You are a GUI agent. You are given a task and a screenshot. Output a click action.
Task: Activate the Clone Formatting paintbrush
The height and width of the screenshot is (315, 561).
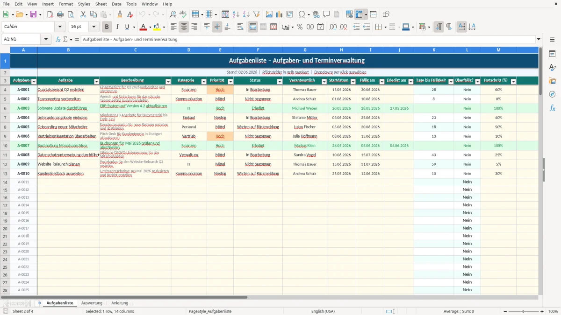(x=120, y=14)
